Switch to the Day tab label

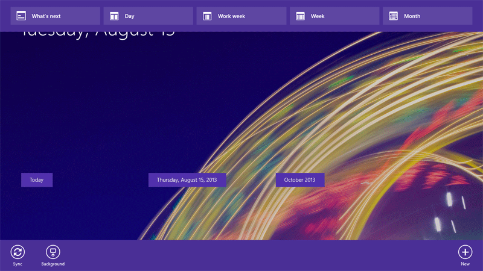point(130,16)
